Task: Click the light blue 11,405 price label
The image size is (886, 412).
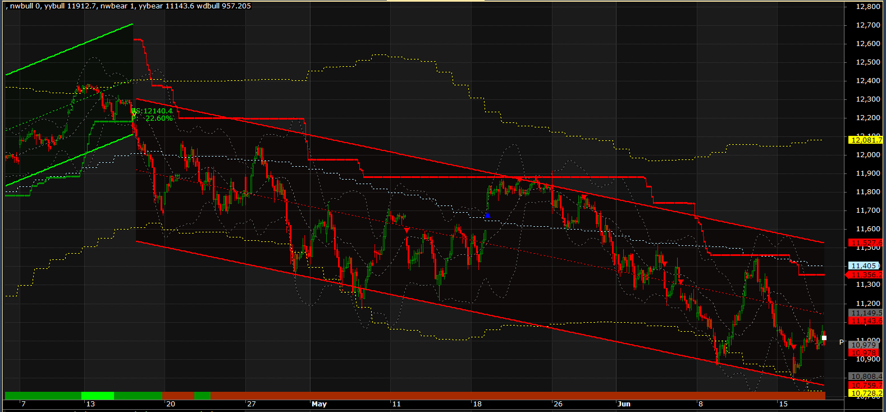Action: (864, 265)
